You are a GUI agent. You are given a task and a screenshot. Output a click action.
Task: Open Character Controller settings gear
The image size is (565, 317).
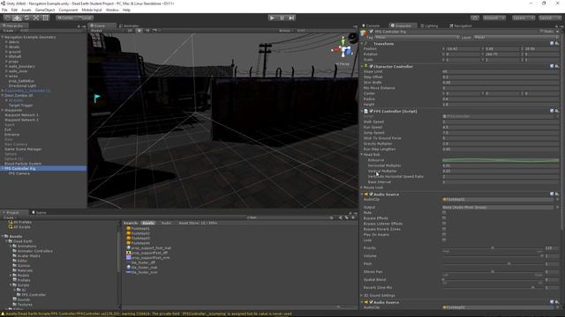[557, 67]
